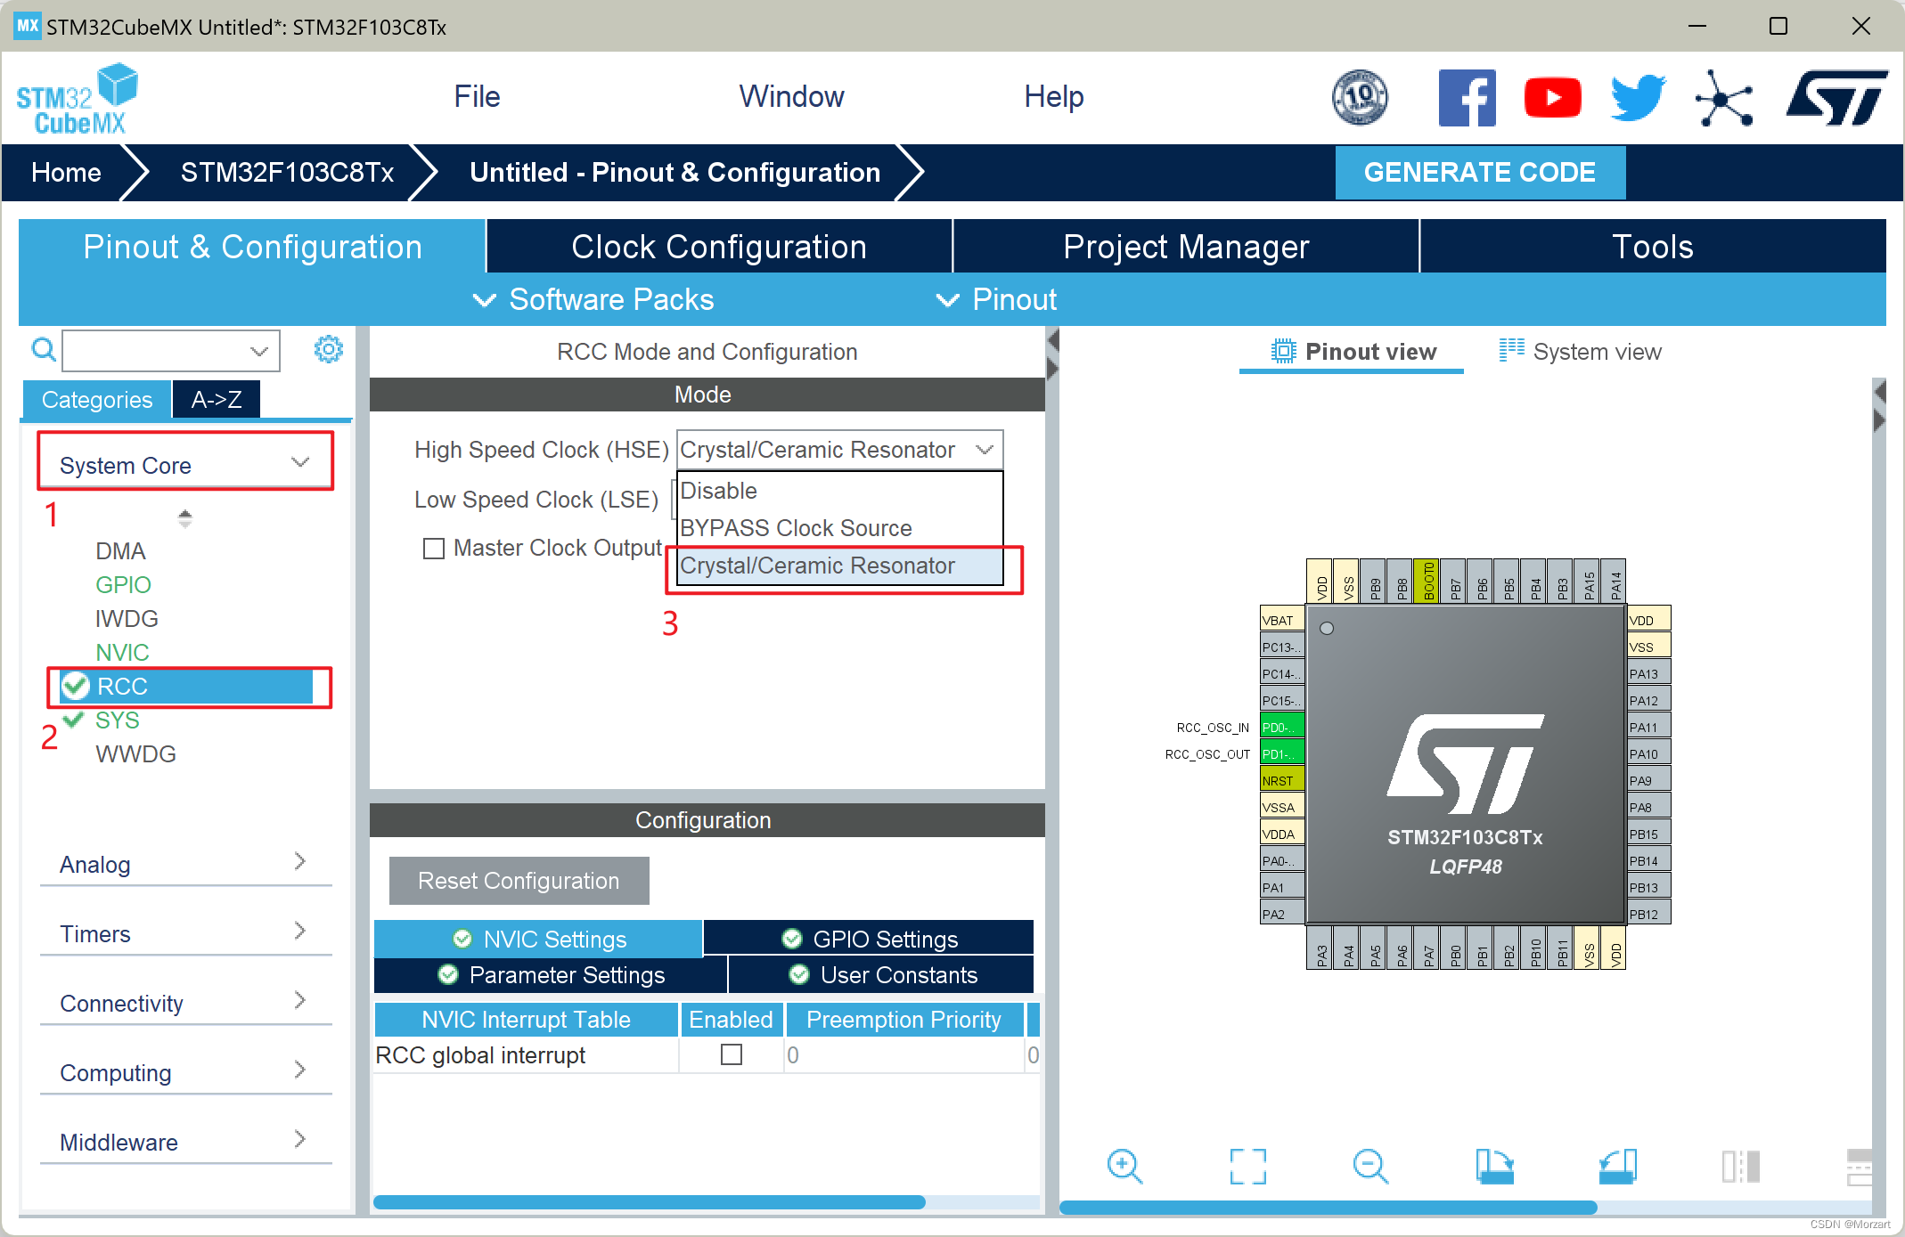1905x1237 pixels.
Task: Click the PA13 pin on the chip
Action: (1648, 673)
